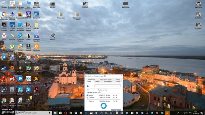The height and width of the screenshot is (115, 205).
Task: Switch to VLC on the taskbar
Action: (167, 113)
